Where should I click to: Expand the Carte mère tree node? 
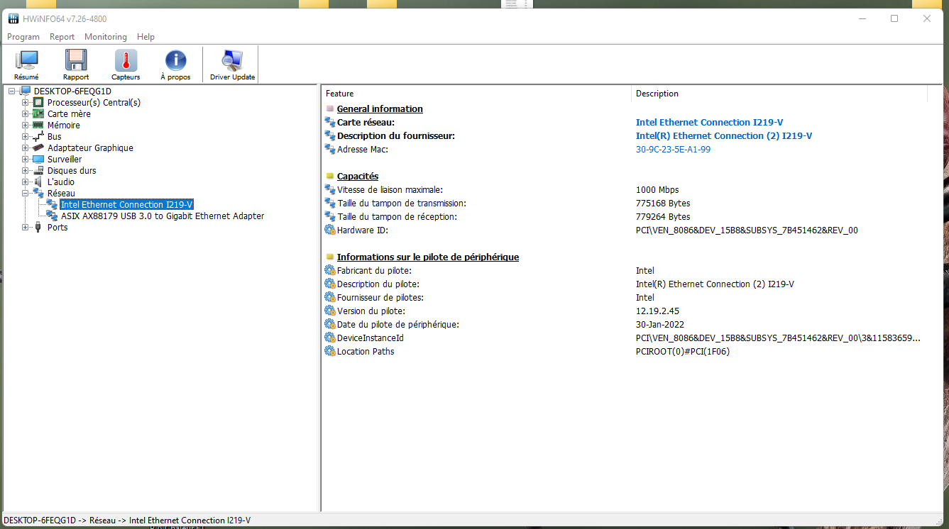coord(26,113)
